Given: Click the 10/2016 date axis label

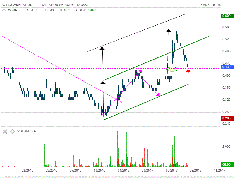Looking at the screenshot, I should (x=100, y=170).
